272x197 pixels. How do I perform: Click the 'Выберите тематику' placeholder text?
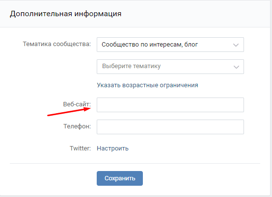click(x=131, y=66)
